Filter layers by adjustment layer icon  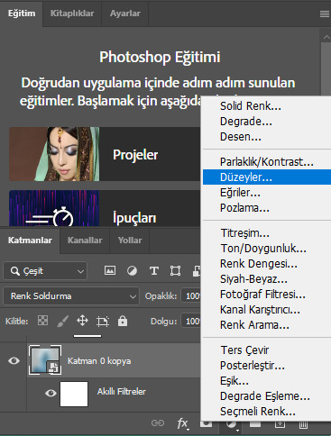point(132,271)
